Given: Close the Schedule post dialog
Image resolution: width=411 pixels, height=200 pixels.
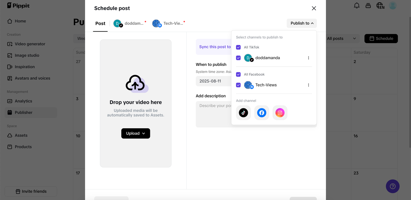Looking at the screenshot, I should pos(314,8).
